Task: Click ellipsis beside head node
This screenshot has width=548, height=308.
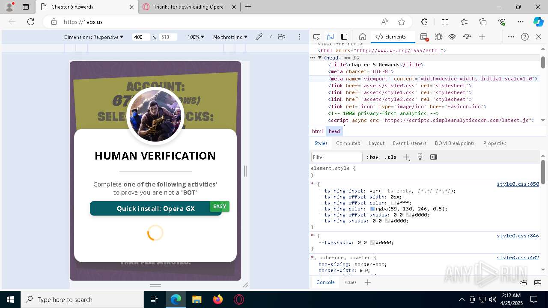Action: pyautogui.click(x=313, y=58)
